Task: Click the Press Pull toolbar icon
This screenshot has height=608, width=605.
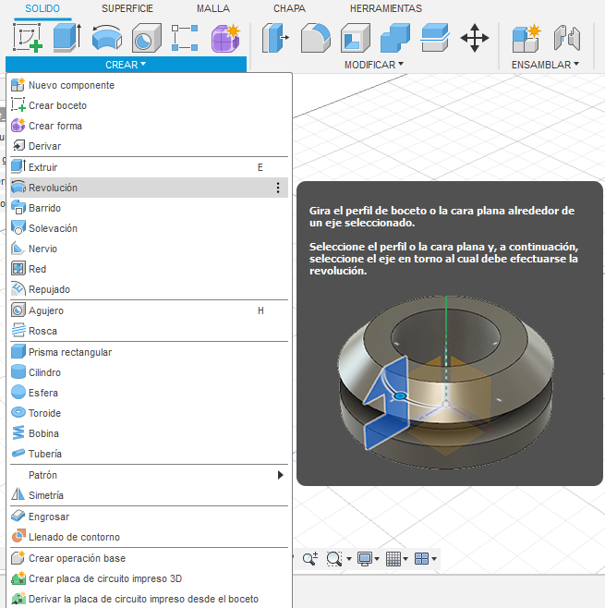Action: (275, 38)
